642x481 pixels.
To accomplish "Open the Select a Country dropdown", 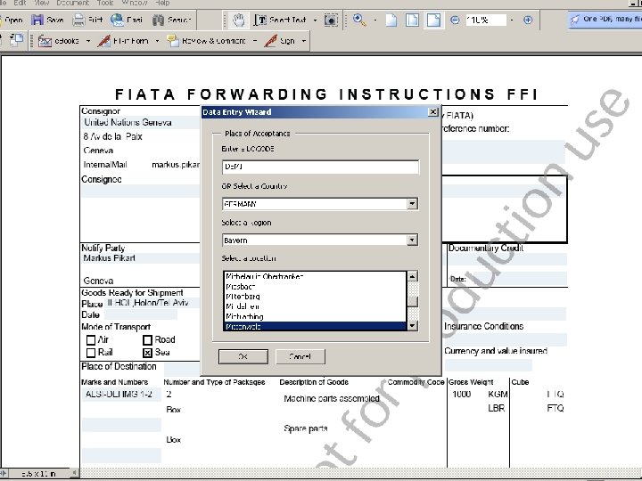I will 412,204.
